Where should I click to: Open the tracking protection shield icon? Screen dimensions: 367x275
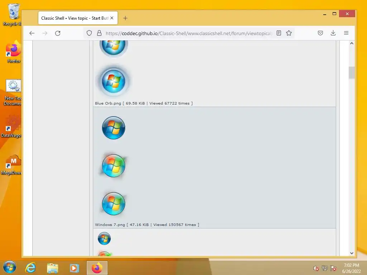click(x=89, y=33)
